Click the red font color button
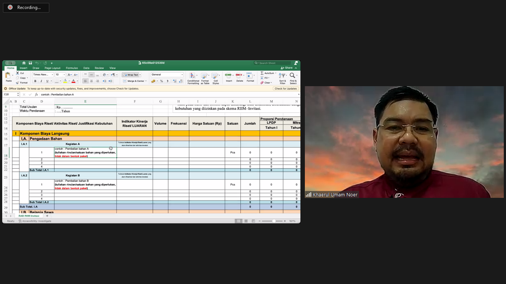 pyautogui.click(x=73, y=81)
